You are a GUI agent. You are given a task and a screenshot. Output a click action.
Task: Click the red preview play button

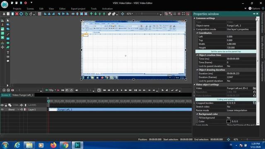[x=58, y=90]
